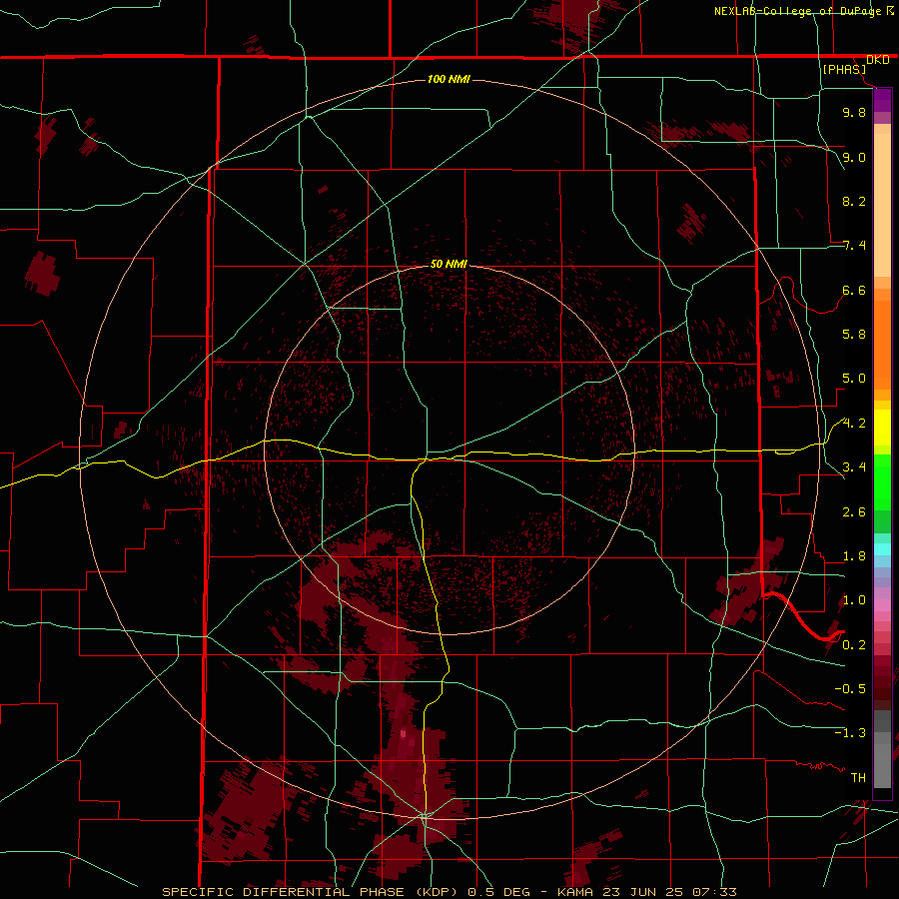
Task: Click the 7.4 scale value label
Action: tap(854, 246)
